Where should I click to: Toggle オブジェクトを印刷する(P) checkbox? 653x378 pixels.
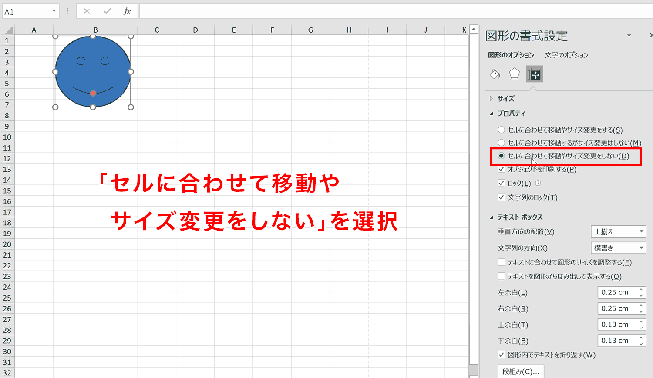click(x=502, y=169)
